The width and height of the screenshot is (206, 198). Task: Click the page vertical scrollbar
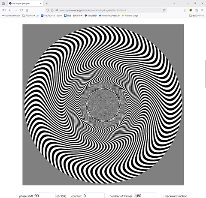tap(206, 74)
